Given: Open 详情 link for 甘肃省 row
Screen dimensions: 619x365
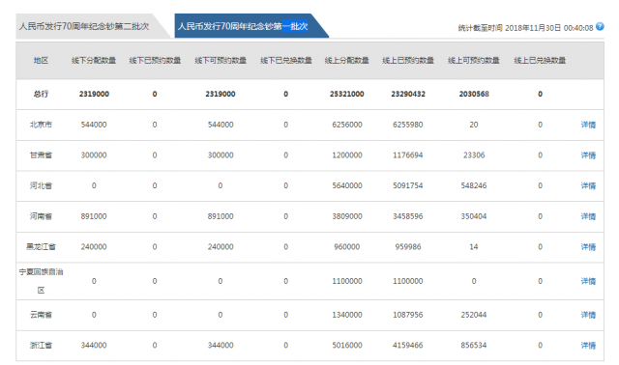Looking at the screenshot, I should pos(588,155).
